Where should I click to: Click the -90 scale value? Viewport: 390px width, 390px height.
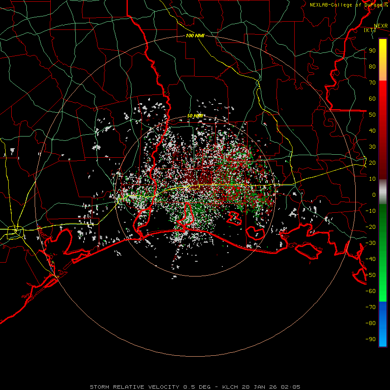370,339
